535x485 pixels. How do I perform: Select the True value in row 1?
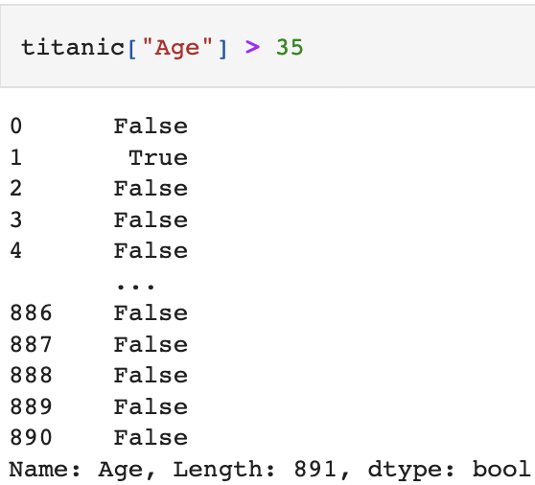point(158,157)
